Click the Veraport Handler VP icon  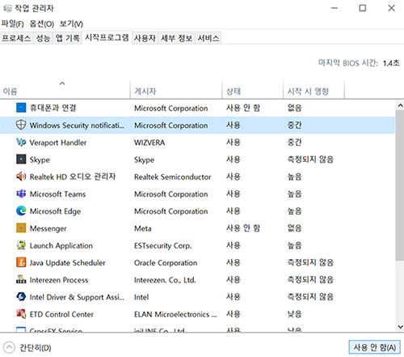click(21, 142)
